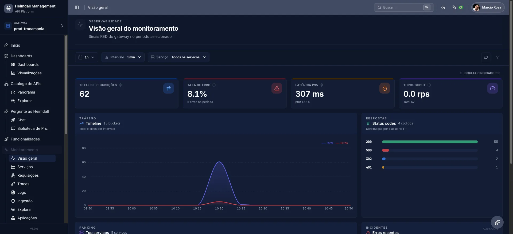Select Visão geral in the sidebar
Screen dimensions: 513x234
[32, 158]
